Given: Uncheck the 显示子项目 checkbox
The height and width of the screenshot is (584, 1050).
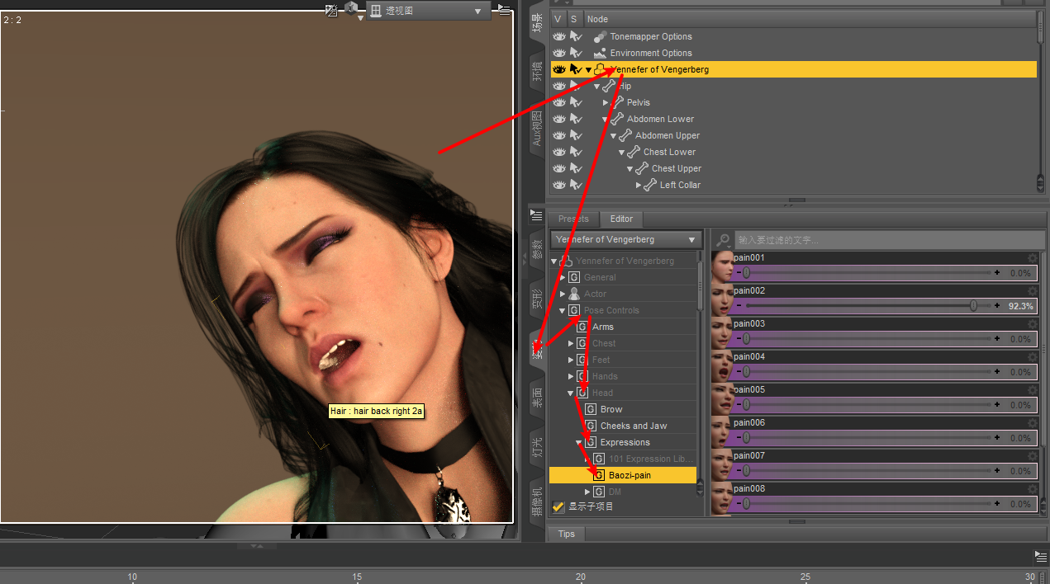Looking at the screenshot, I should click(x=557, y=507).
